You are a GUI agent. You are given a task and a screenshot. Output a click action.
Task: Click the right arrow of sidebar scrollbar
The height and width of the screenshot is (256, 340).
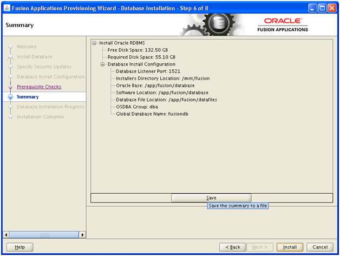[x=82, y=235]
